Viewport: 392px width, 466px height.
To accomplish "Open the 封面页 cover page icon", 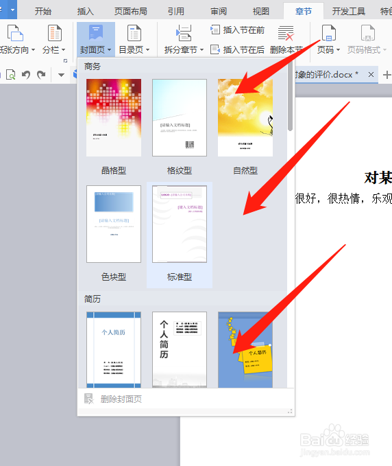I will (96, 32).
